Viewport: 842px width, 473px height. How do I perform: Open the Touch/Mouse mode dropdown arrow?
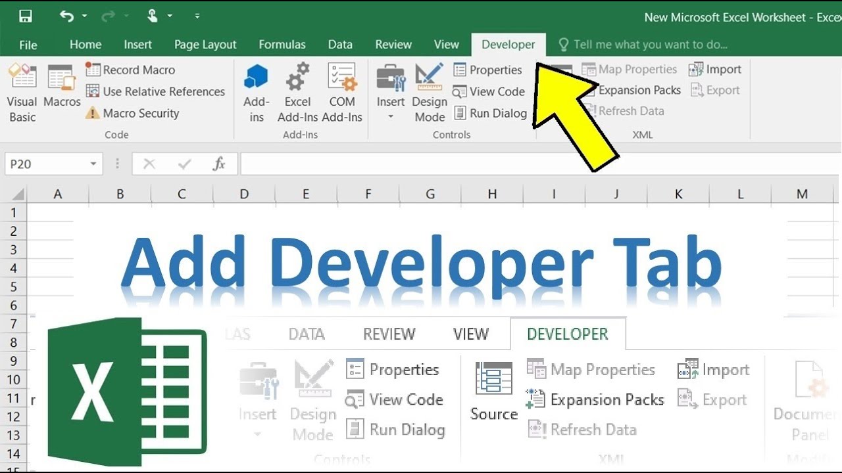170,16
